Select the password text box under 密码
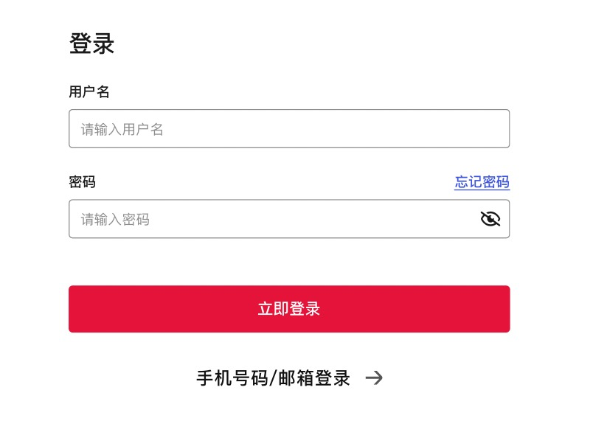593x435 pixels. point(273,219)
